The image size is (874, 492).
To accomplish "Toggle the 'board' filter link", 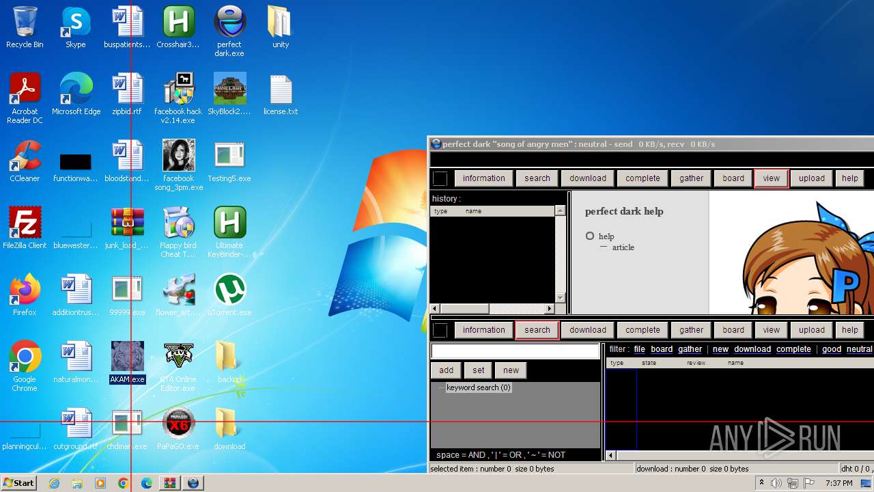I will point(662,349).
